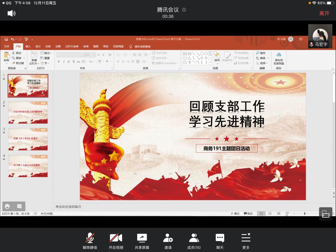Click start slideshow from beginning icon

pyautogui.click(x=26, y=39)
